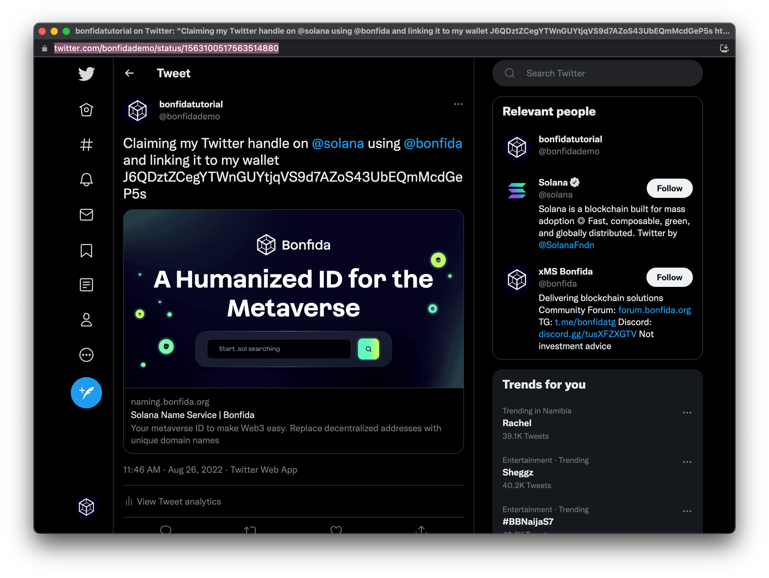769x578 pixels.
Task: Open Lists icon in sidebar
Action: (x=86, y=285)
